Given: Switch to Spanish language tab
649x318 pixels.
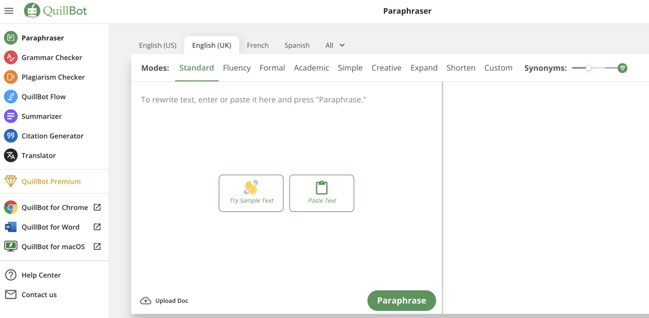Looking at the screenshot, I should tap(297, 45).
